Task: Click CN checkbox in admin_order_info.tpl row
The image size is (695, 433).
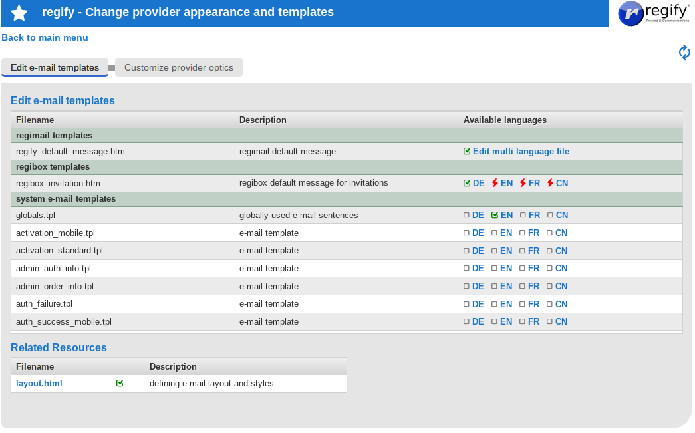Action: coord(549,286)
